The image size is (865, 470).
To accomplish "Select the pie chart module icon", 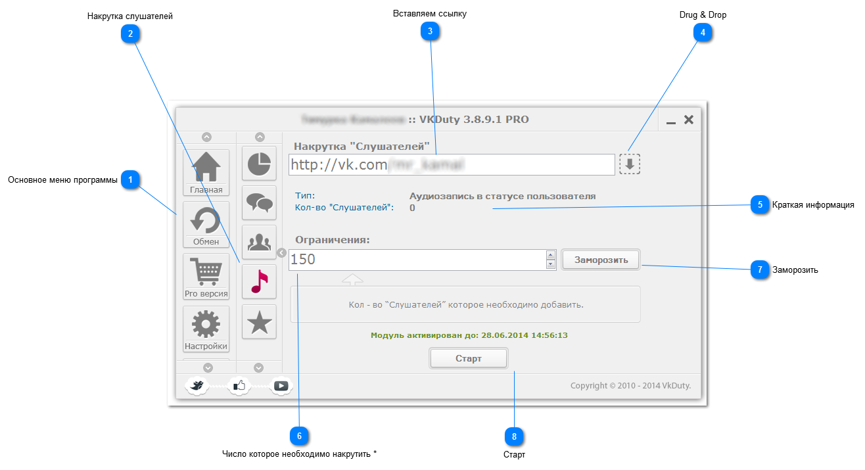I will [259, 164].
